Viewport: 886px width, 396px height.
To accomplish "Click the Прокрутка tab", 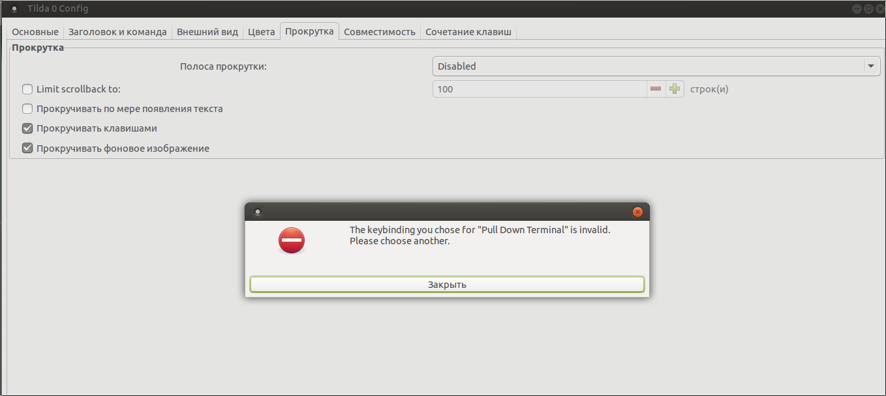I will pos(309,31).
